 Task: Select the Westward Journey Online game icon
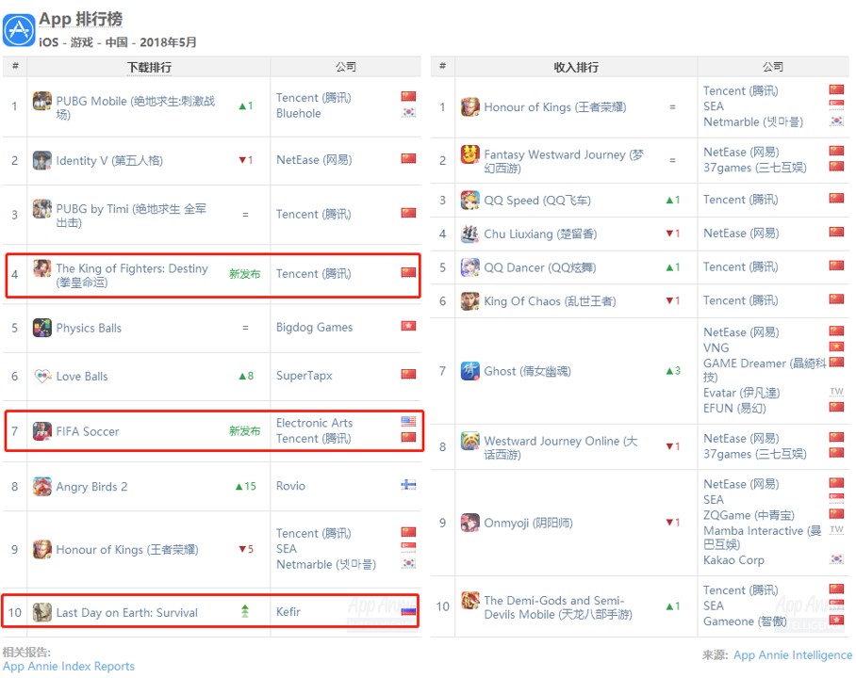point(470,441)
